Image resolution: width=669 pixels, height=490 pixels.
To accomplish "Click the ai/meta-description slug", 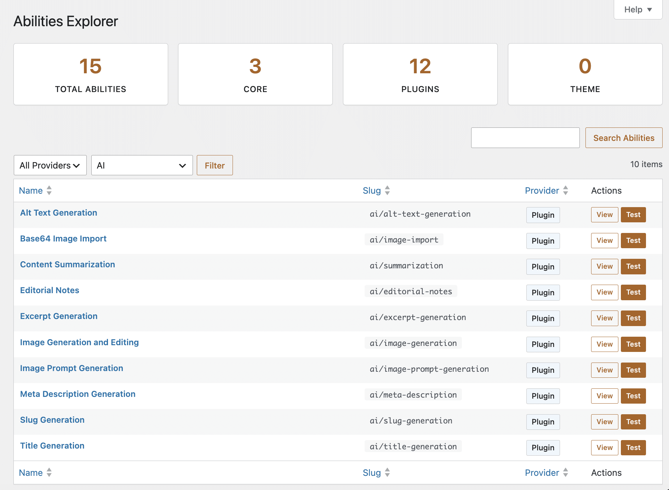I will click(x=413, y=395).
